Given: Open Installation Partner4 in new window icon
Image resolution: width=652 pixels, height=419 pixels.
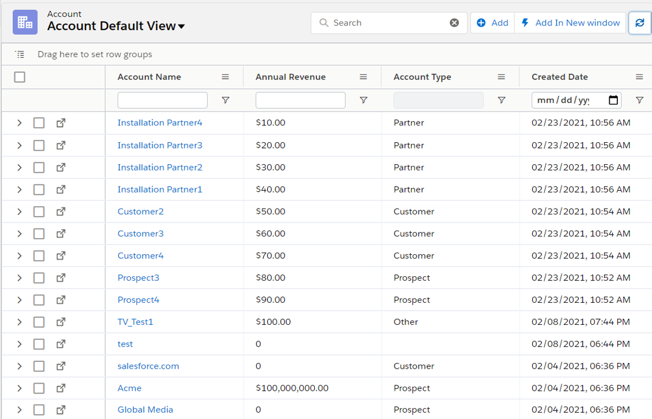Looking at the screenshot, I should click(x=61, y=123).
